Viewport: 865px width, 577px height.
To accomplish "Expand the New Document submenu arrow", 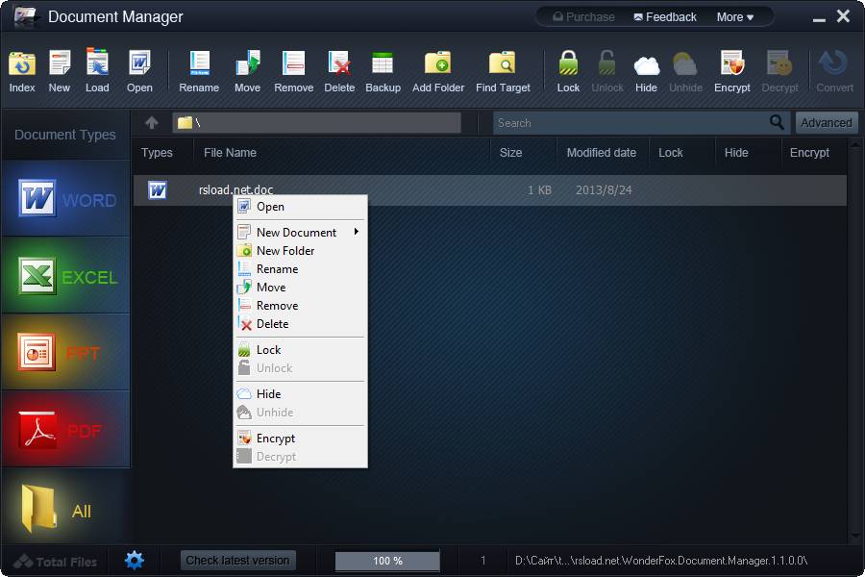I will point(357,232).
